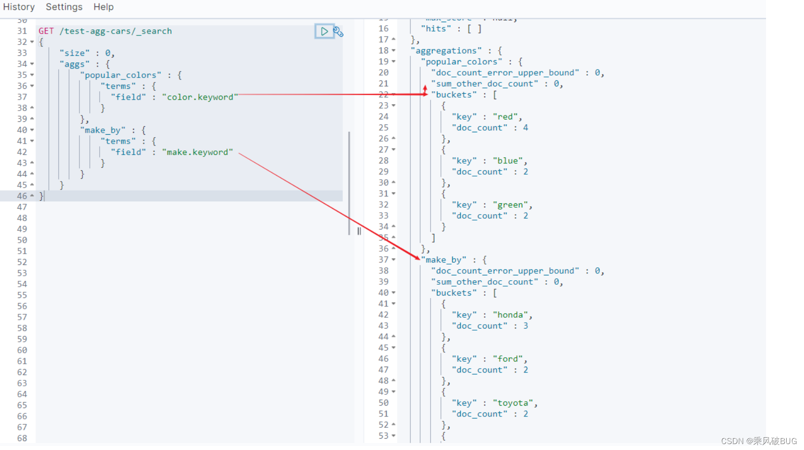
Task: Collapse ford bucket fold at line 45
Action: click(394, 348)
